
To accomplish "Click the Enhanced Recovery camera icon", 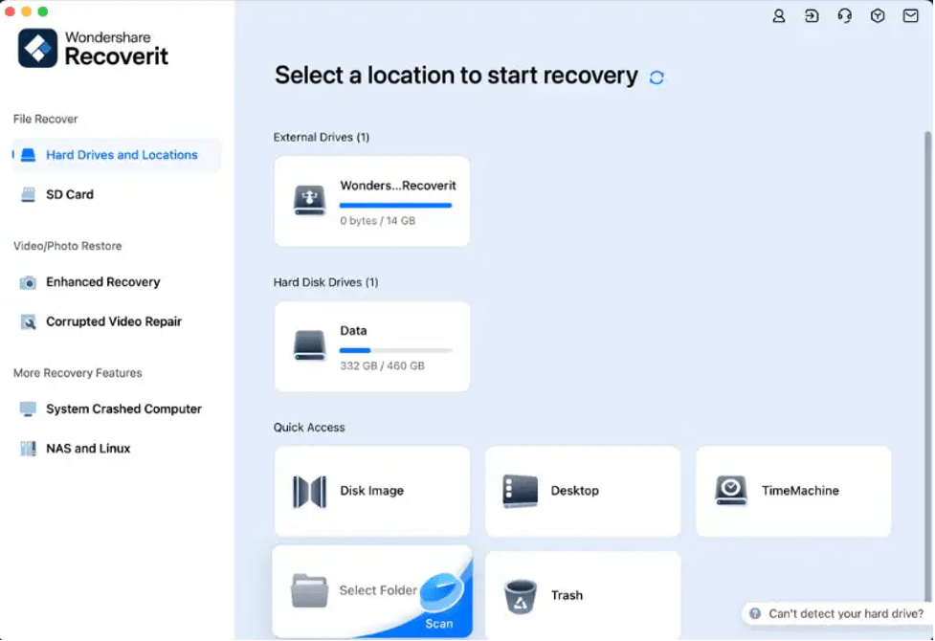I will point(28,282).
